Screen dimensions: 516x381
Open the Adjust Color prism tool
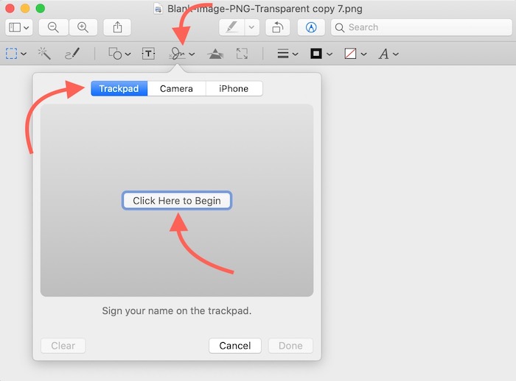(215, 54)
